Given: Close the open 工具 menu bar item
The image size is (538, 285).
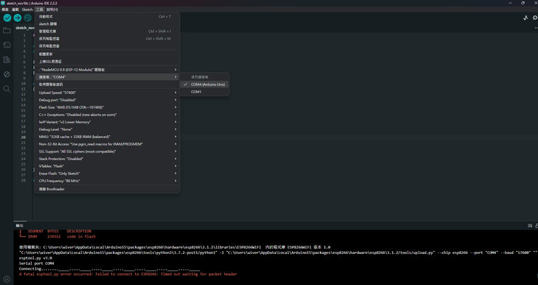Looking at the screenshot, I should [40, 10].
